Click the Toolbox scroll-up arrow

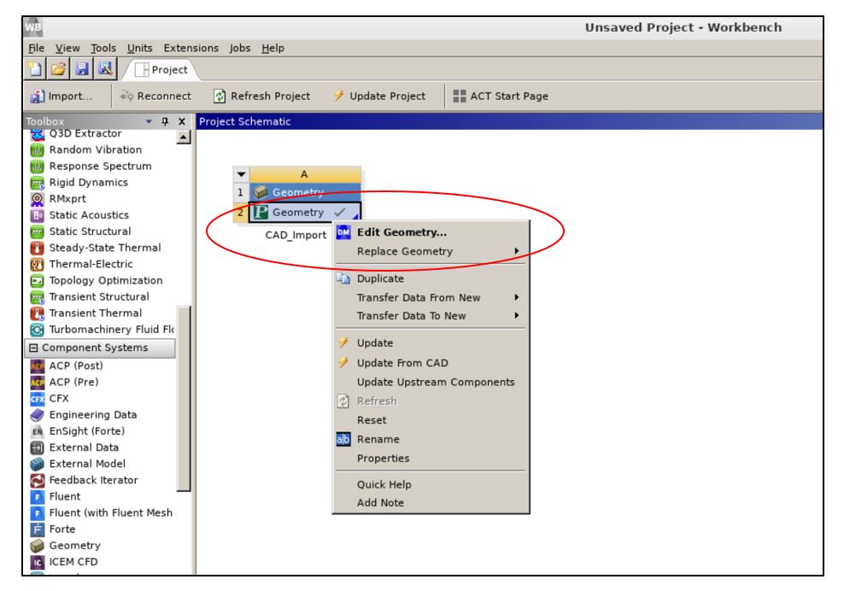click(184, 138)
